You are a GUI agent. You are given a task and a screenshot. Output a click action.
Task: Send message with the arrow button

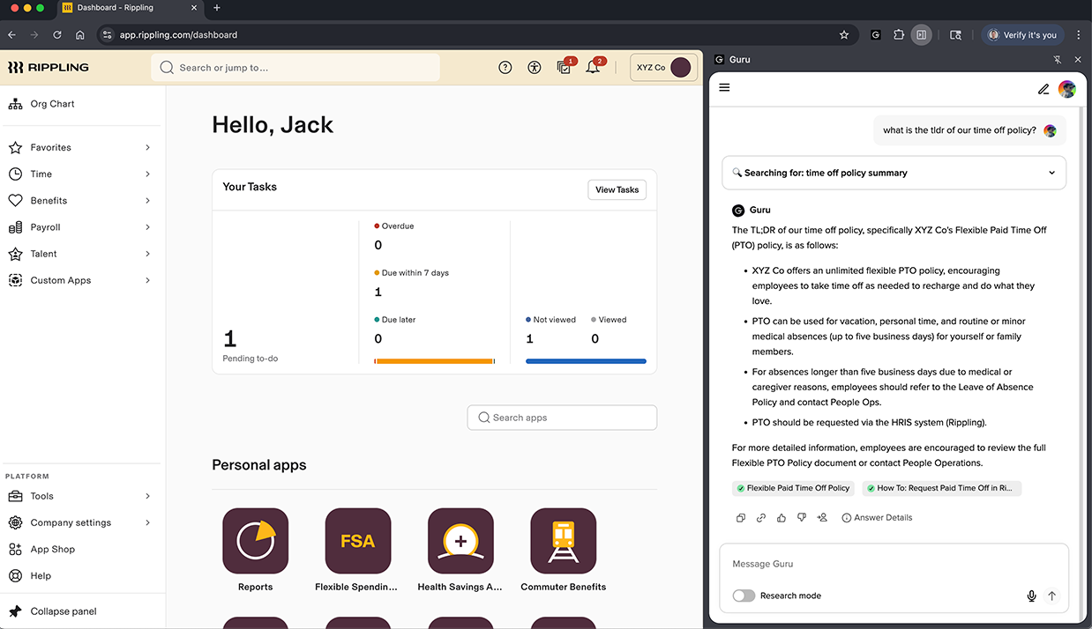click(1051, 596)
